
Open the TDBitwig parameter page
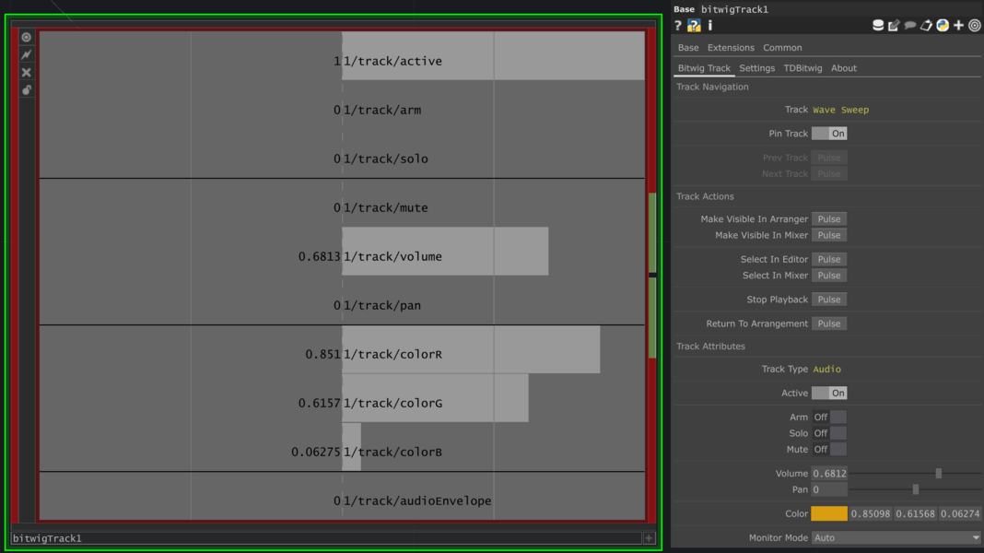[x=802, y=68]
